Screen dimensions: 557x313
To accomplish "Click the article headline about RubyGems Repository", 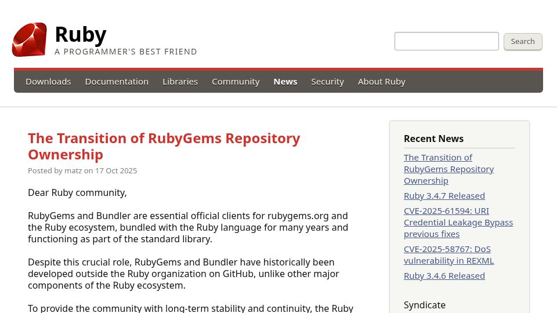I will coord(164,146).
